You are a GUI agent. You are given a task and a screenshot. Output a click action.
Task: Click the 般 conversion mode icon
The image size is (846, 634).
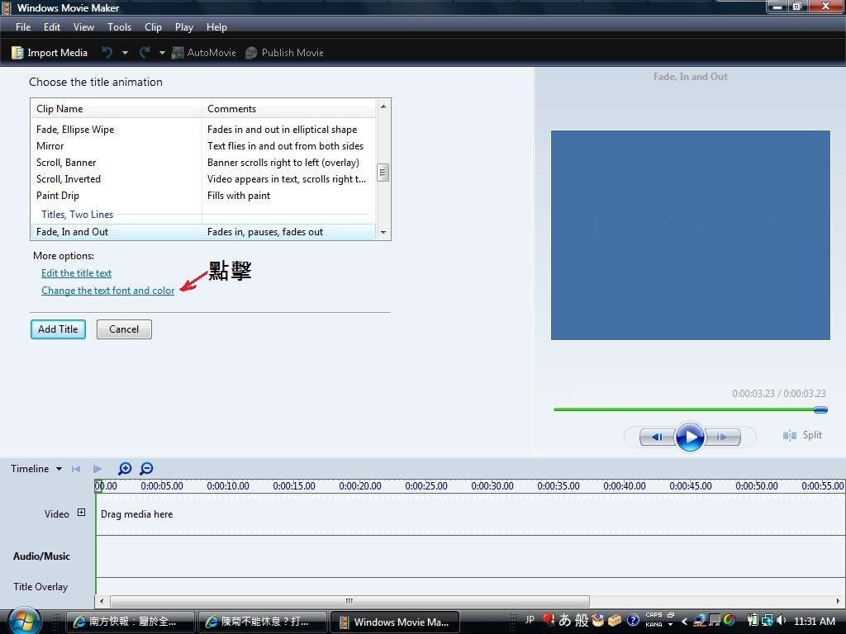pos(582,621)
